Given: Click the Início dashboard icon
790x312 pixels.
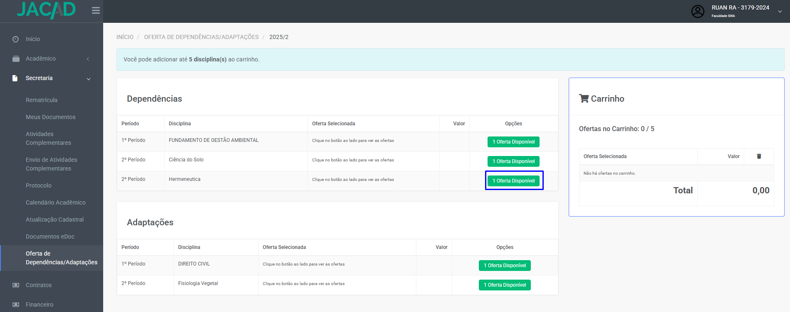Looking at the screenshot, I should click(x=16, y=39).
